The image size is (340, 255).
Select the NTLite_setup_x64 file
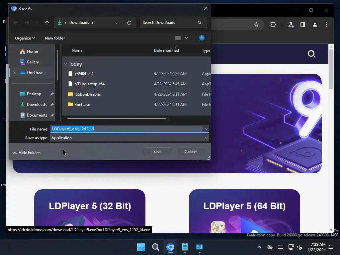89,84
